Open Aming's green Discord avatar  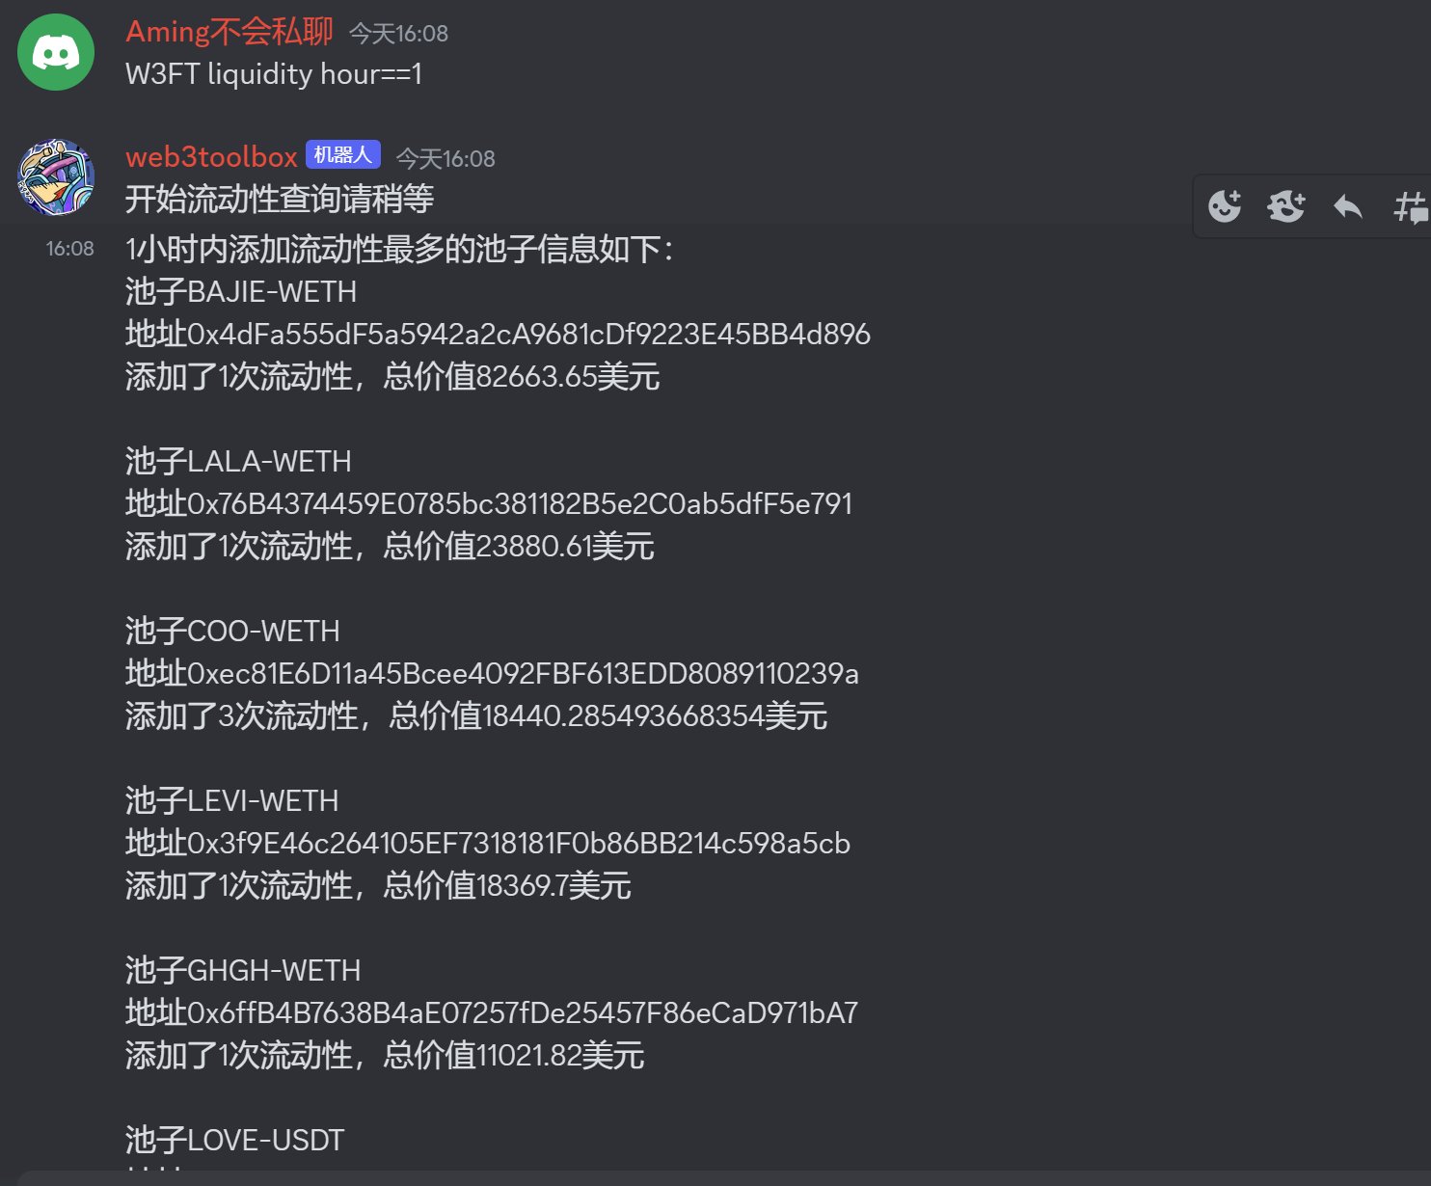56,52
